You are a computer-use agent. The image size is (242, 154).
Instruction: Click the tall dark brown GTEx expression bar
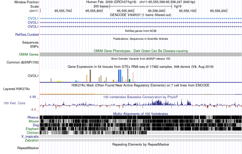90,76
